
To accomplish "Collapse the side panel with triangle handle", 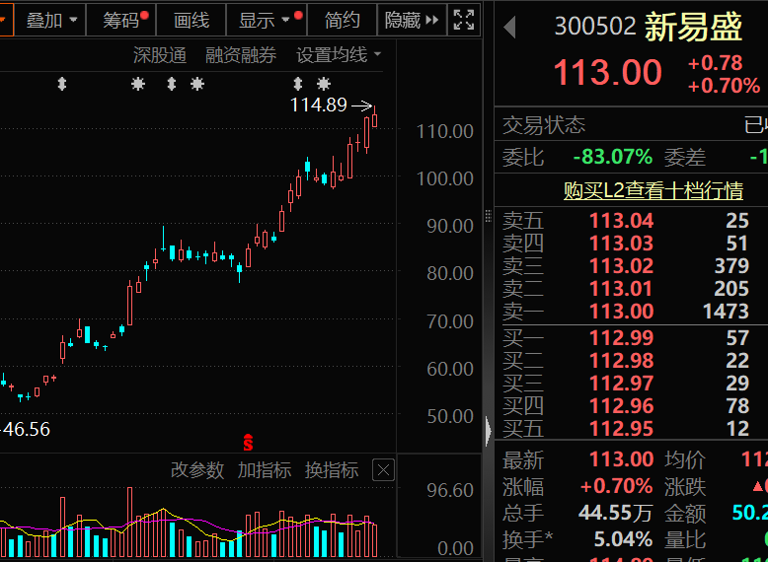I will coord(488,431).
